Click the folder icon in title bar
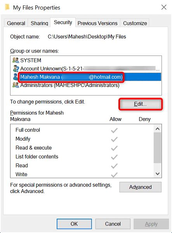 tap(7, 7)
